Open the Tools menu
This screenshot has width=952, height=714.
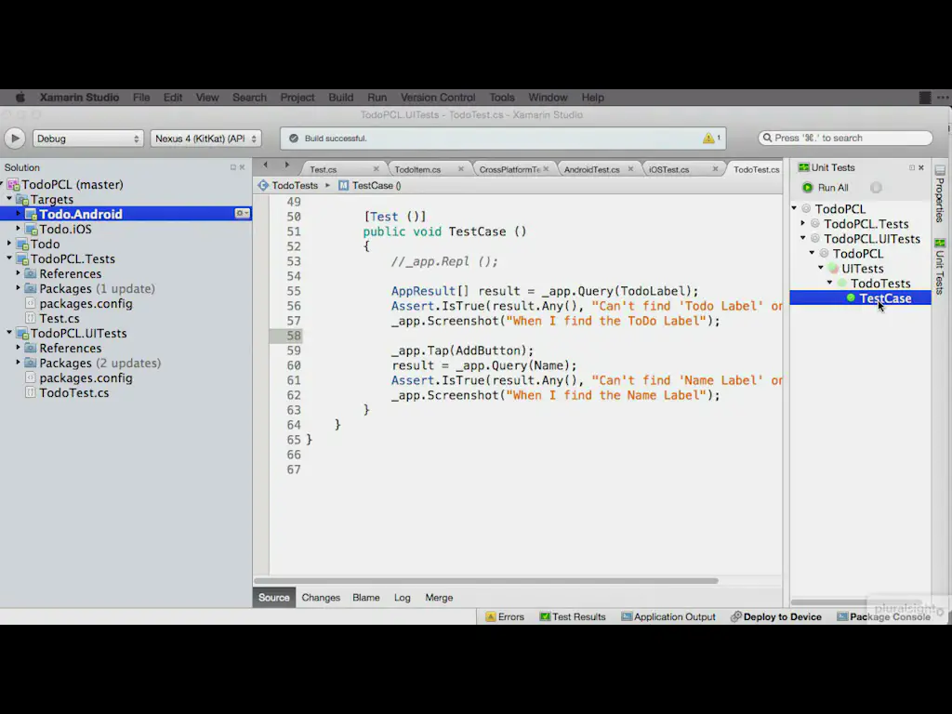point(501,97)
